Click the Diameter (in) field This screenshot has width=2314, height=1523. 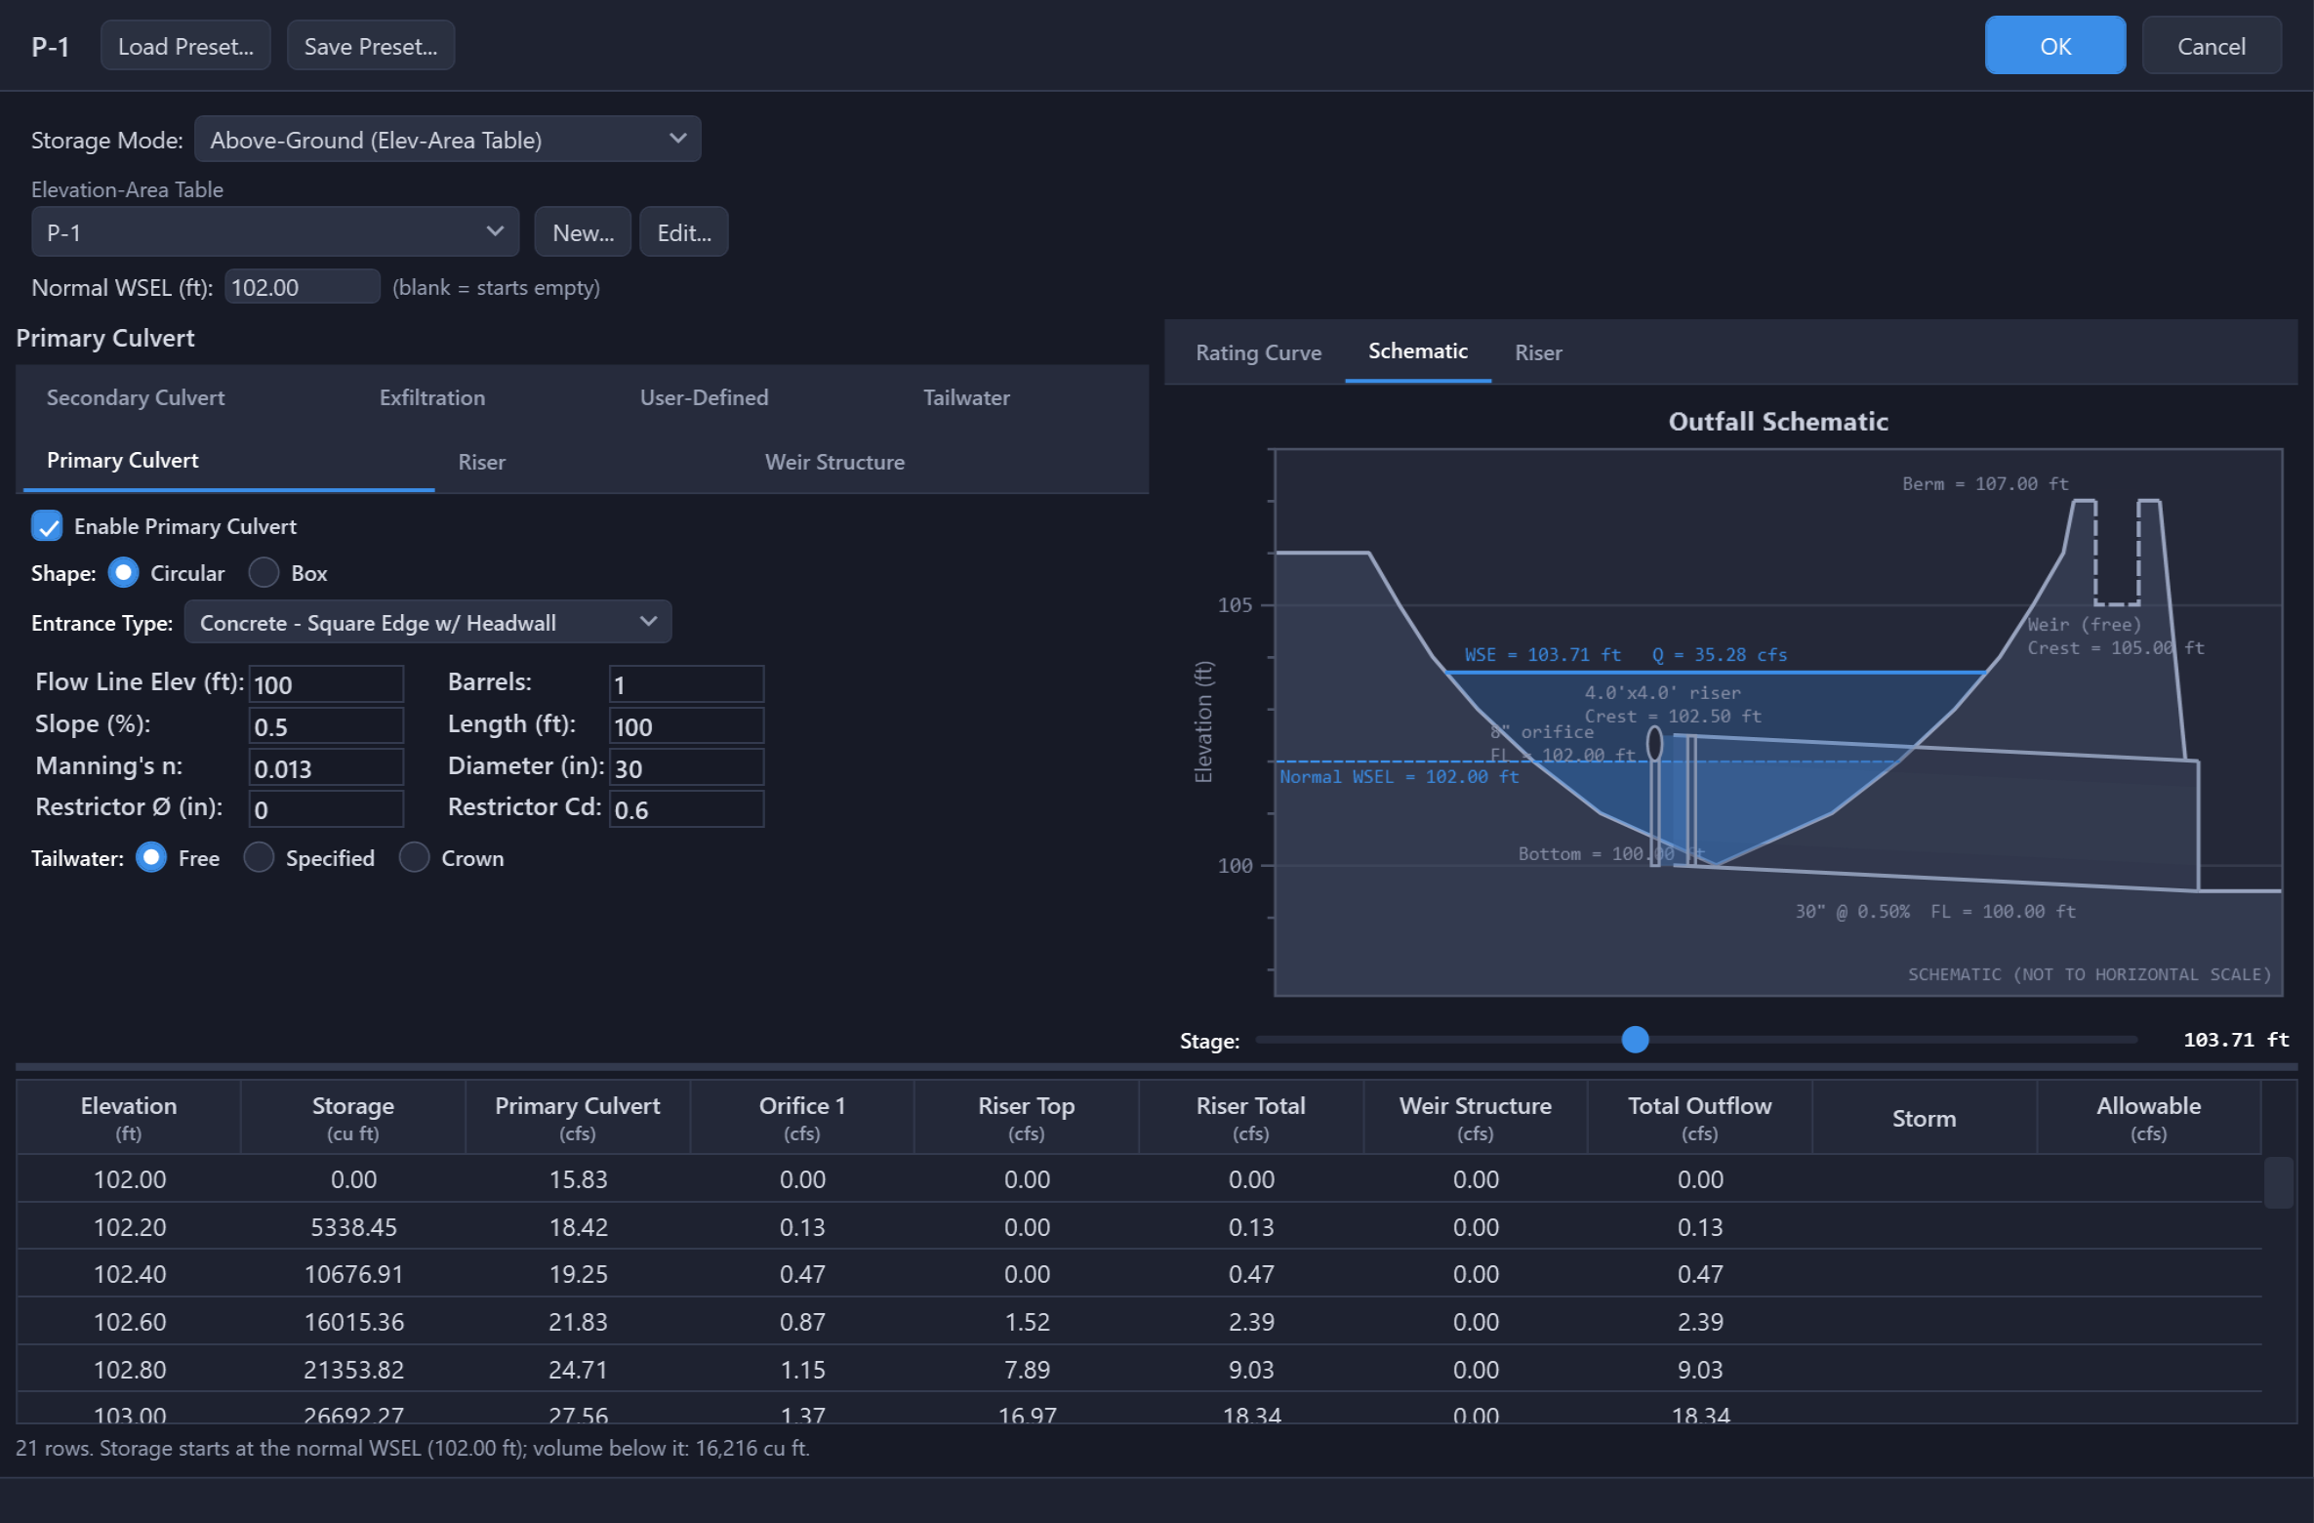[x=687, y=768]
